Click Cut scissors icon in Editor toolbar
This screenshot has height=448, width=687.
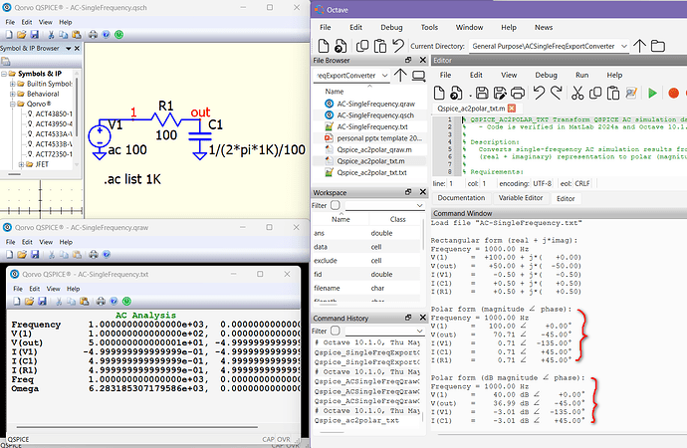click(x=577, y=93)
